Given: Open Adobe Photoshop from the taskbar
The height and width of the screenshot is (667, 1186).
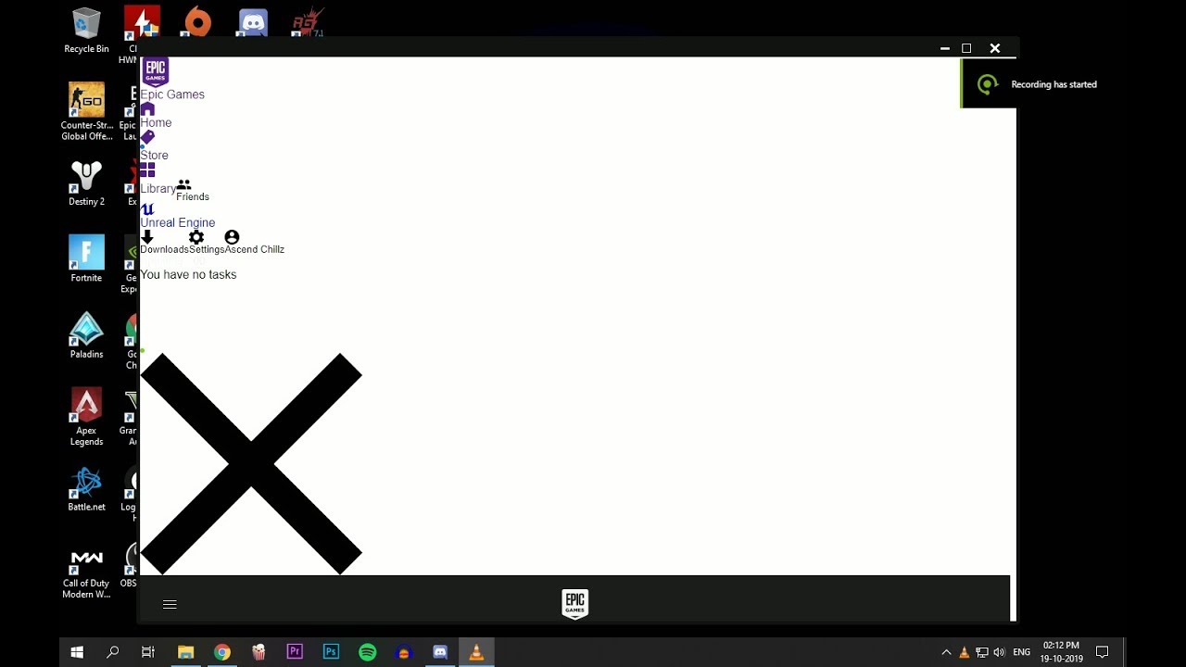Looking at the screenshot, I should tap(331, 652).
